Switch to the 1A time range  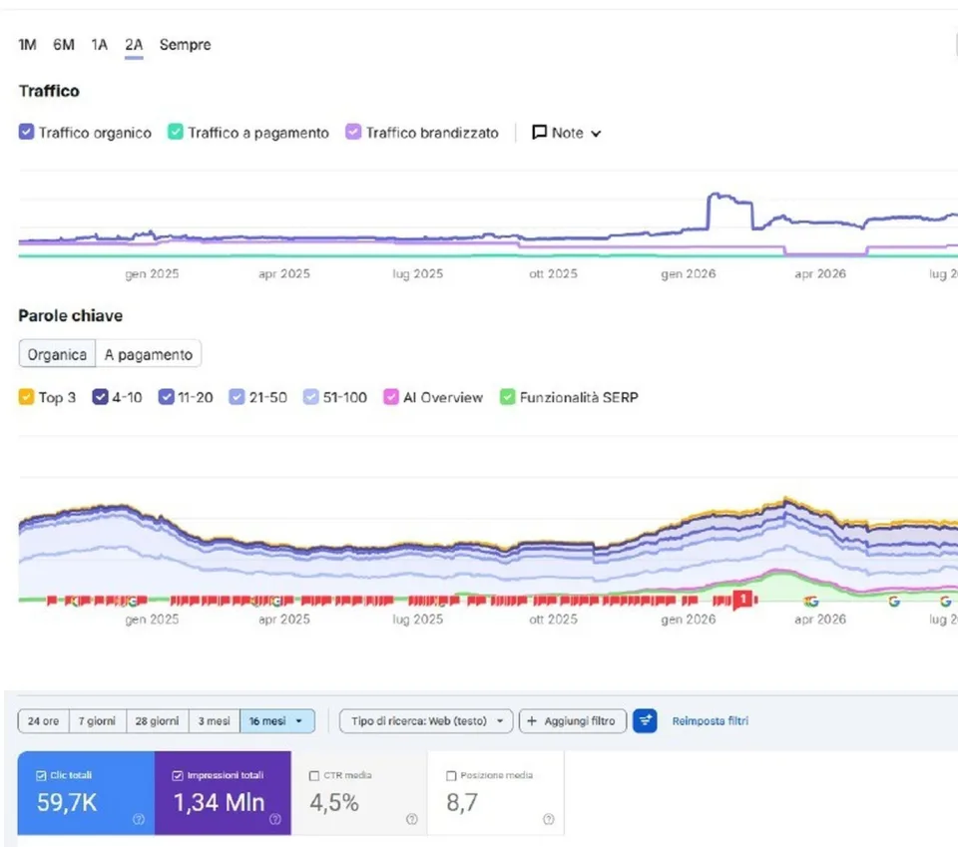(100, 45)
